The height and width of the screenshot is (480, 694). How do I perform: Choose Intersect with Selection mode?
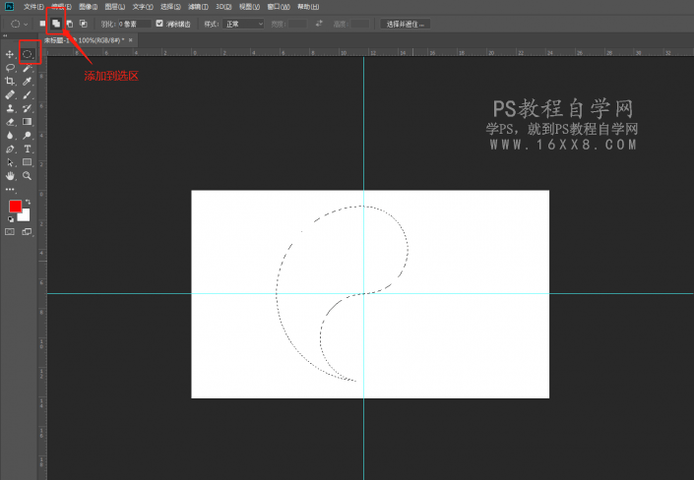pos(83,24)
